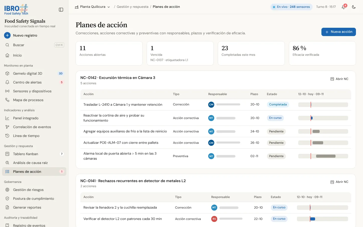The height and width of the screenshot is (227, 363).
Task: Click the 23 Completadas este mes card
Action: coord(251,53)
